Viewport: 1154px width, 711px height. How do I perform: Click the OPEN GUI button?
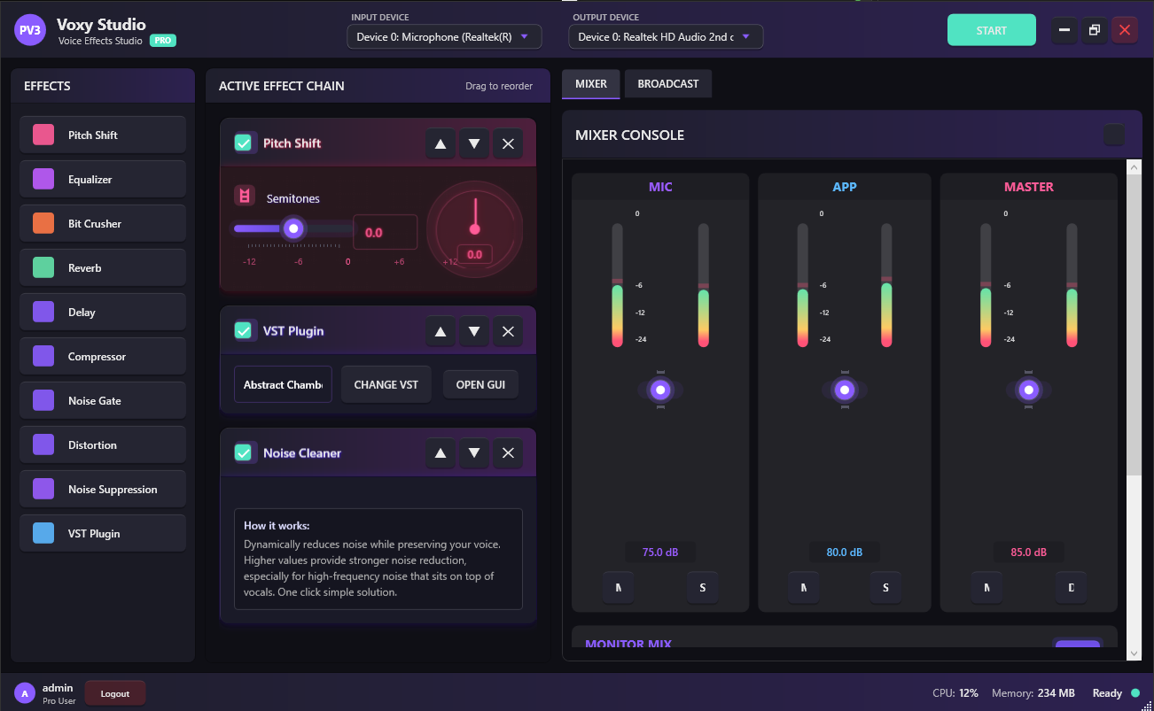pos(480,385)
